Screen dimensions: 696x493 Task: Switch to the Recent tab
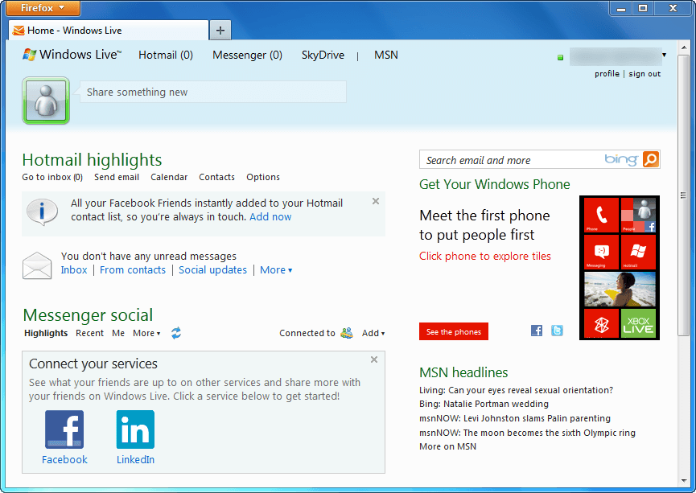[x=89, y=333]
